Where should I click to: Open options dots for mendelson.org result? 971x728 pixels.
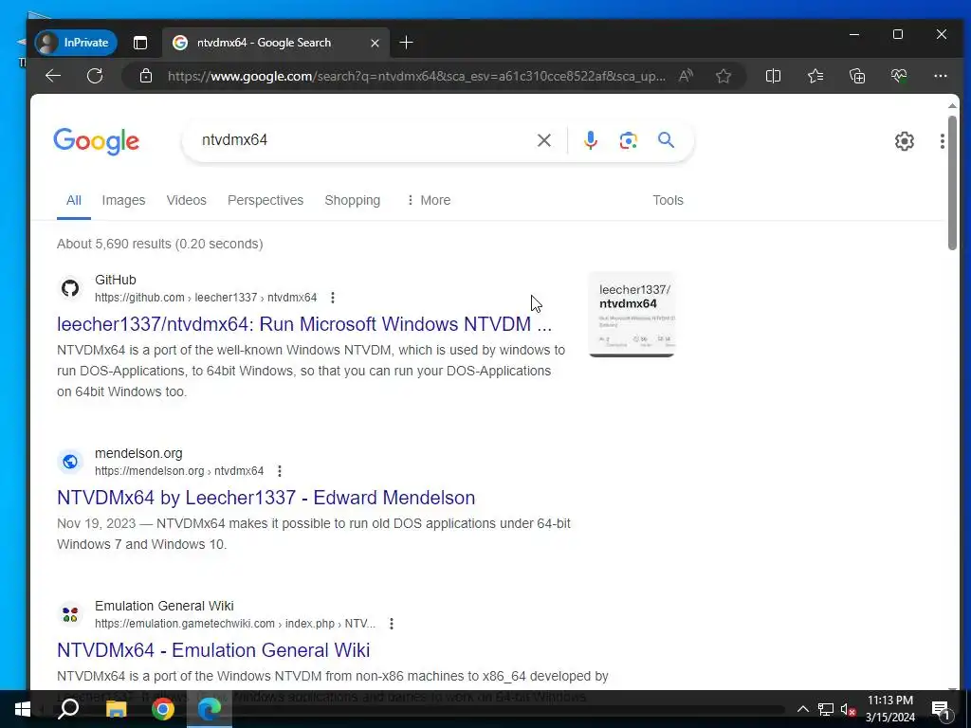click(x=280, y=471)
